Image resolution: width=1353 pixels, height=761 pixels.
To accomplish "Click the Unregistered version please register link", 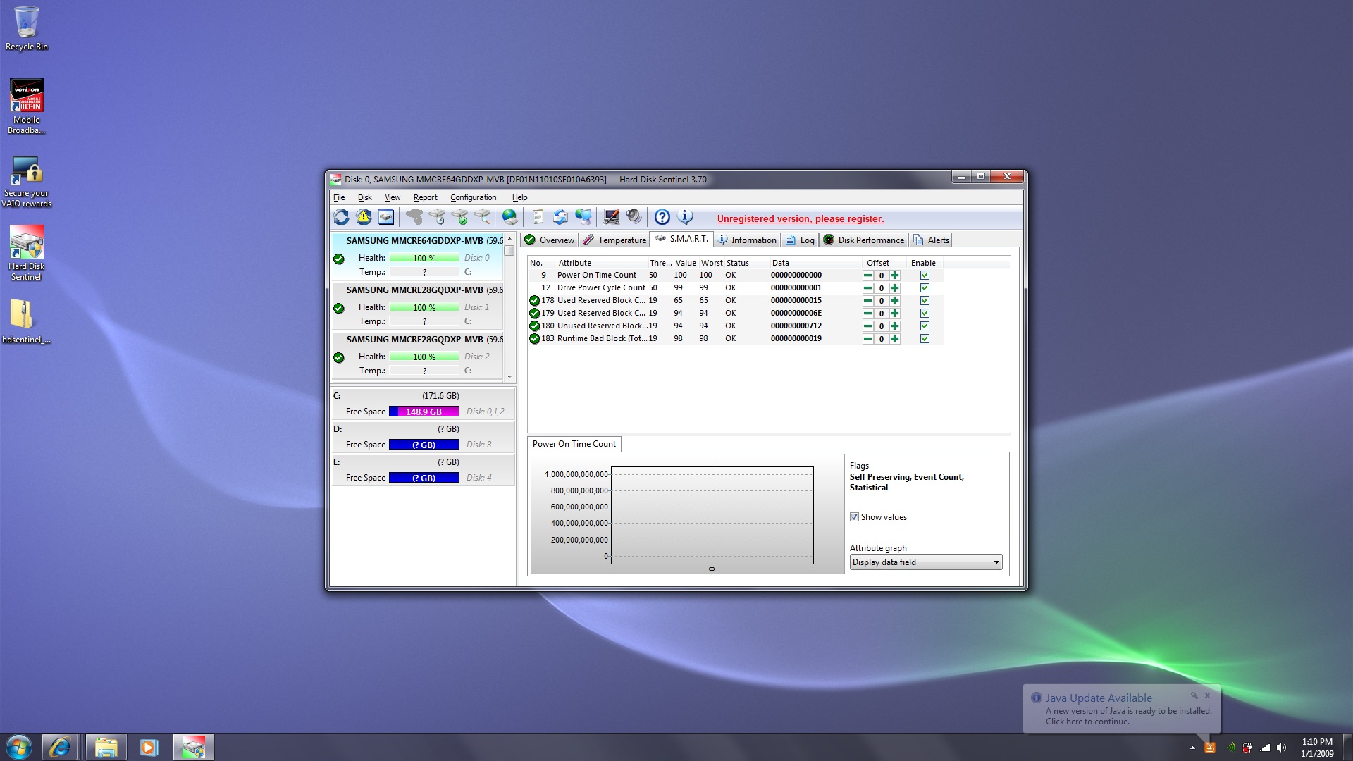I will [800, 219].
